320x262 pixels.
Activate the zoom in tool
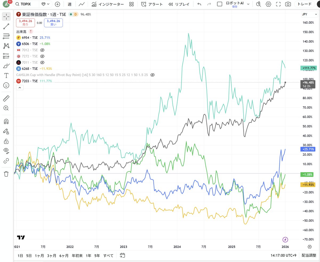click(x=6, y=108)
